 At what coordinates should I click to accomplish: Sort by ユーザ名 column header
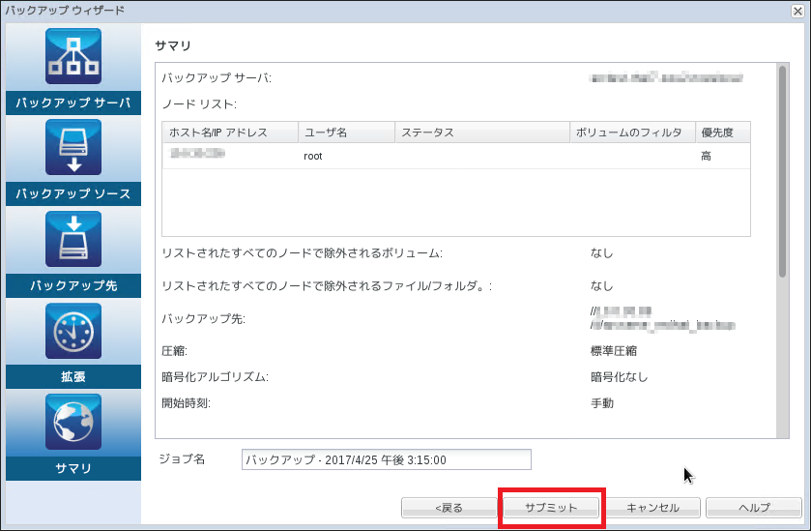347,133
